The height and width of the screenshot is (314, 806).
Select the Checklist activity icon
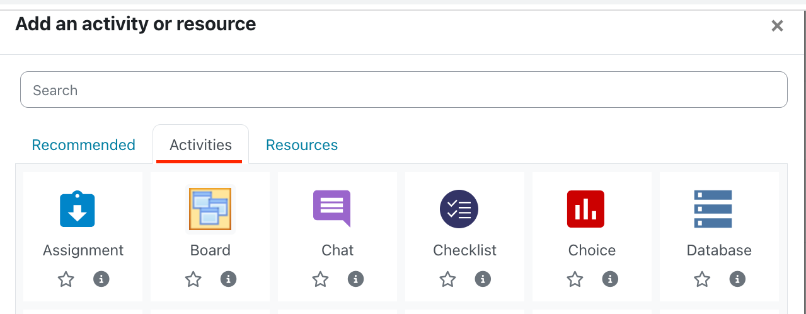click(x=459, y=209)
